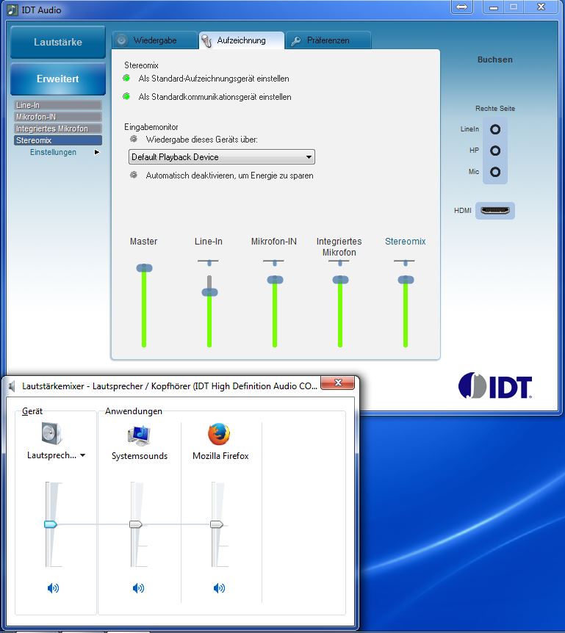Click the Lautsprecher device icon in mixer
This screenshot has height=633, width=565.
51,433
